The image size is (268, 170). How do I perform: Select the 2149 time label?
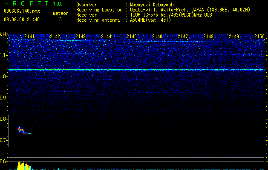[234, 37]
